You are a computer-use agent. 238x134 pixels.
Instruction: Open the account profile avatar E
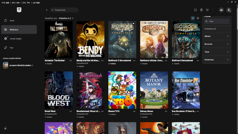coord(229,10)
